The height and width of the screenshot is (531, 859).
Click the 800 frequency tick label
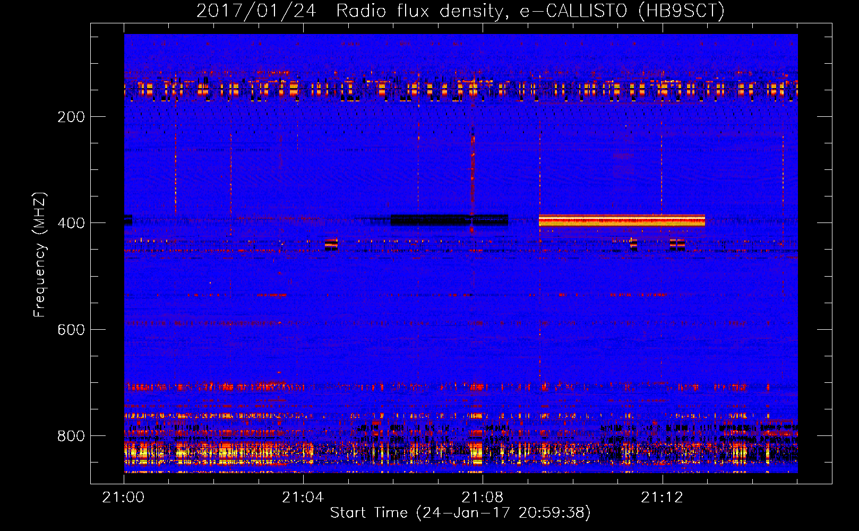[71, 436]
